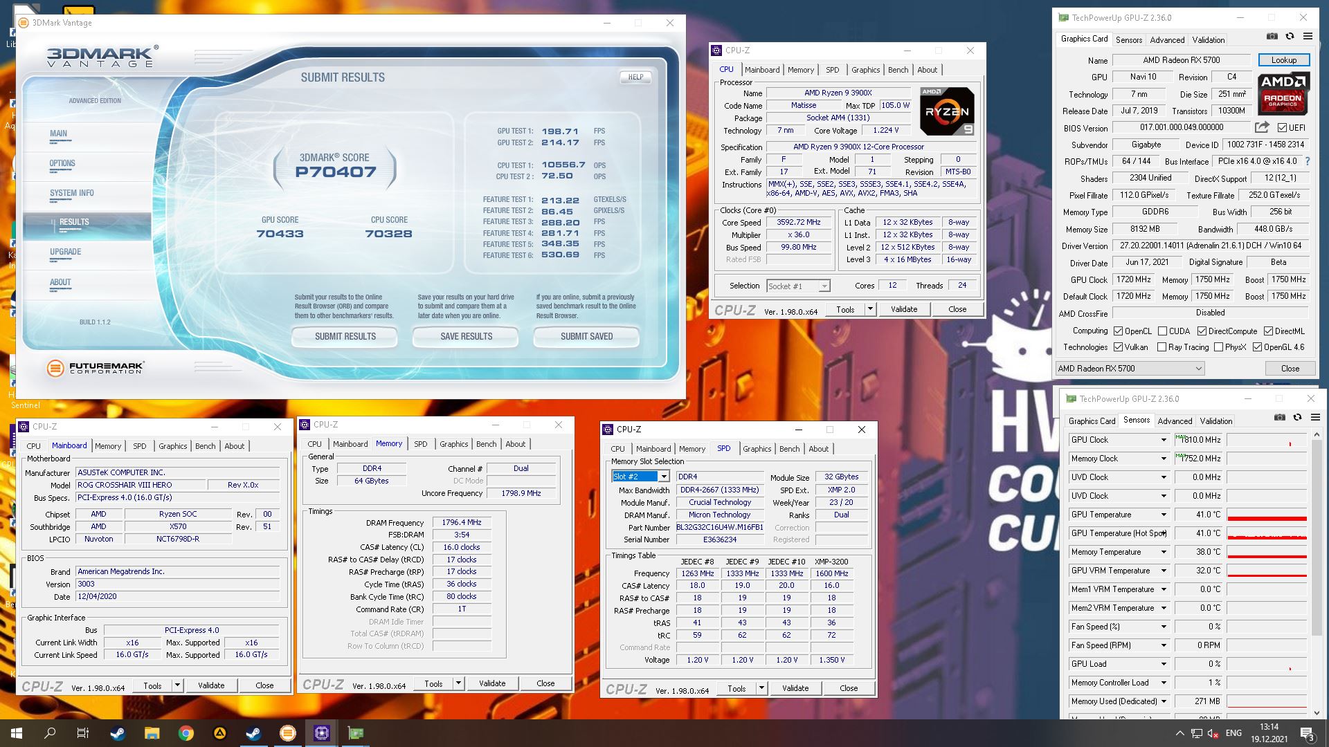
Task: Click the camera icon in GPU-Z Sensors window
Action: point(1280,417)
